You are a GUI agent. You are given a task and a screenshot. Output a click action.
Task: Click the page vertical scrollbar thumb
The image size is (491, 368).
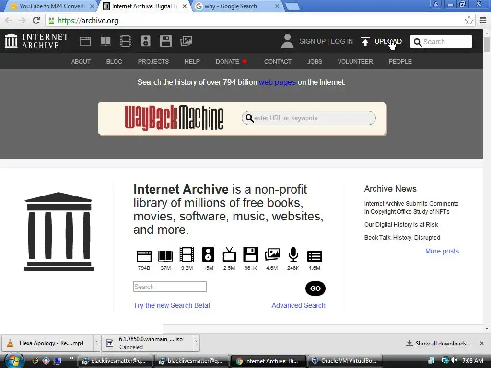(x=487, y=45)
